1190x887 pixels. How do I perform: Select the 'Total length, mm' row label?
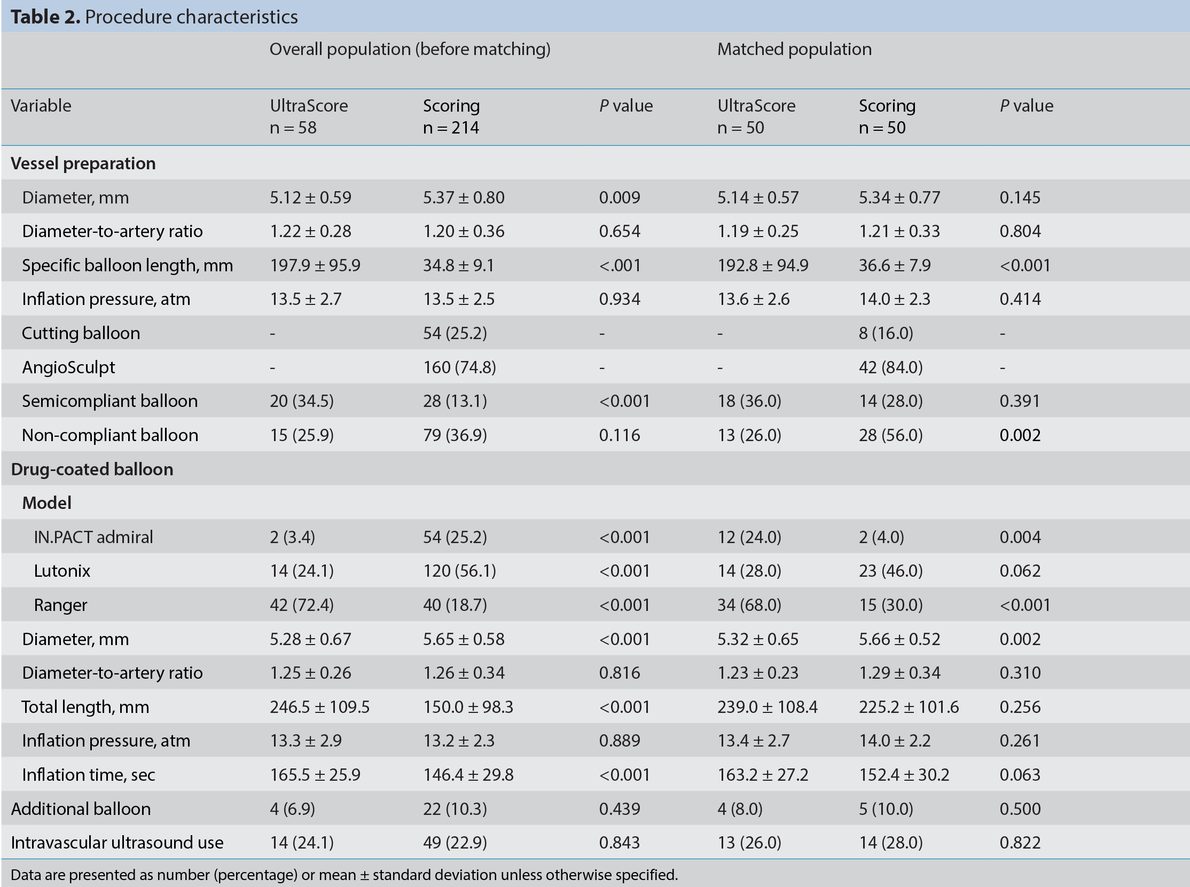tap(85, 707)
